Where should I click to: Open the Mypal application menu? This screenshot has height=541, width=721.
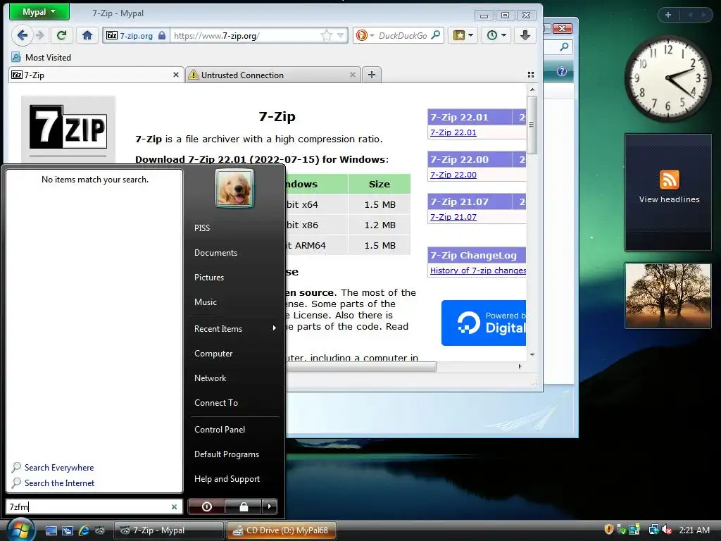39,12
